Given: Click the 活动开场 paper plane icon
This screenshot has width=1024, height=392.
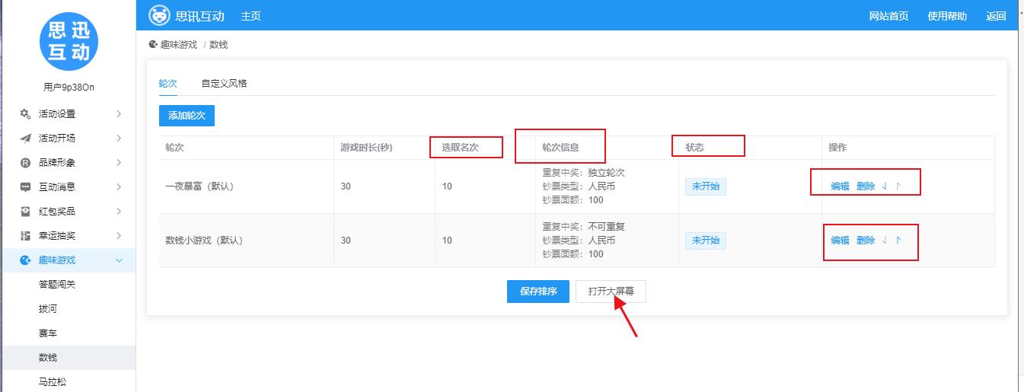Looking at the screenshot, I should tap(25, 139).
